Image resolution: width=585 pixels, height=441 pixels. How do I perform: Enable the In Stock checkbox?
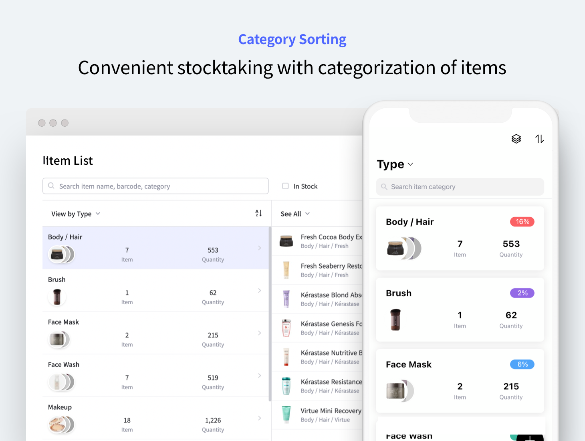285,186
